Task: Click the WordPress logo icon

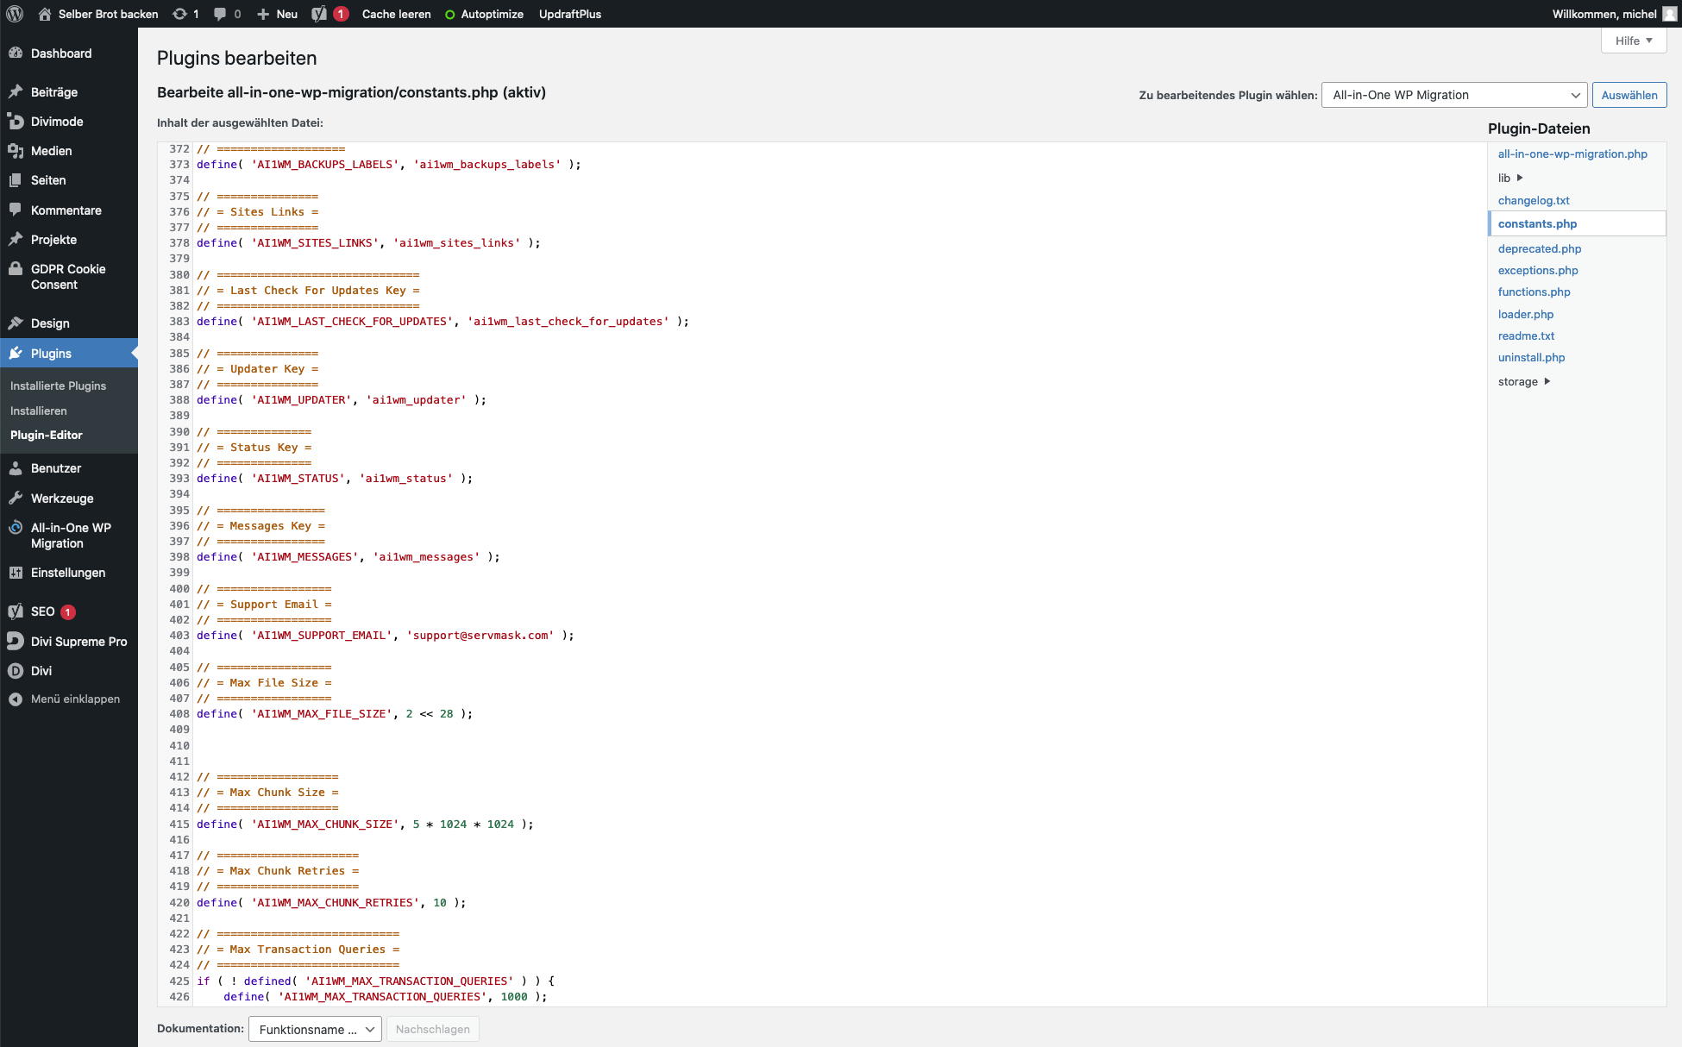Action: (x=15, y=14)
